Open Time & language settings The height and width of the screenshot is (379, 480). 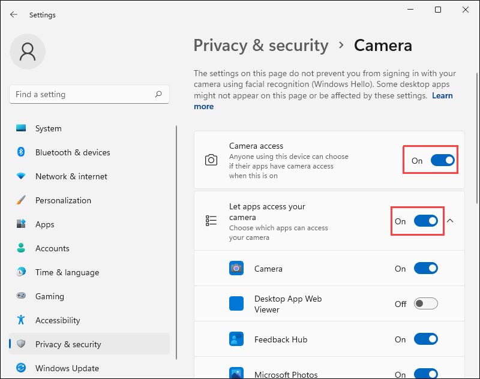(89, 272)
